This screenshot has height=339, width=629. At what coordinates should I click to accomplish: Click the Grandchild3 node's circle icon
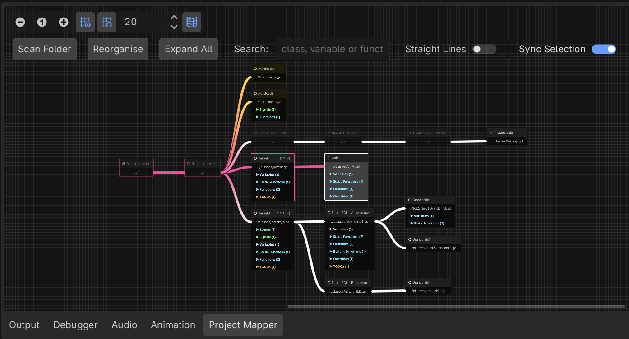point(410,239)
